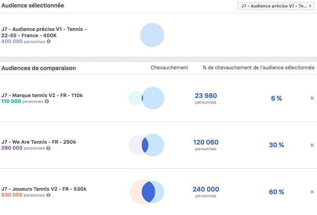Click the Joueurs Tennis Venn overlap diagram
Viewport: 317px width, 215px height.
pyautogui.click(x=147, y=192)
